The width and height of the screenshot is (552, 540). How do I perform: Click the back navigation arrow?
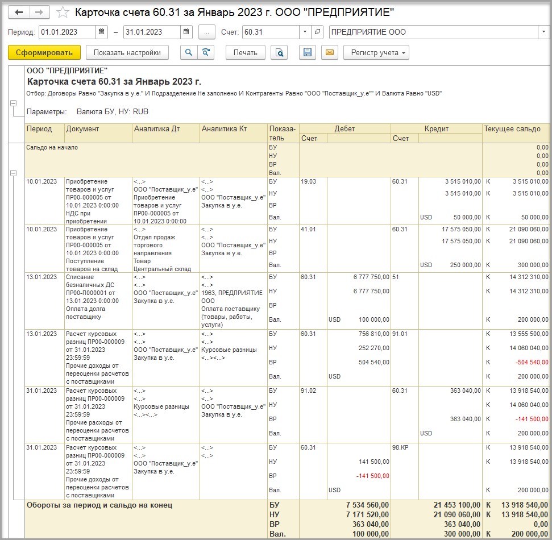[19, 13]
